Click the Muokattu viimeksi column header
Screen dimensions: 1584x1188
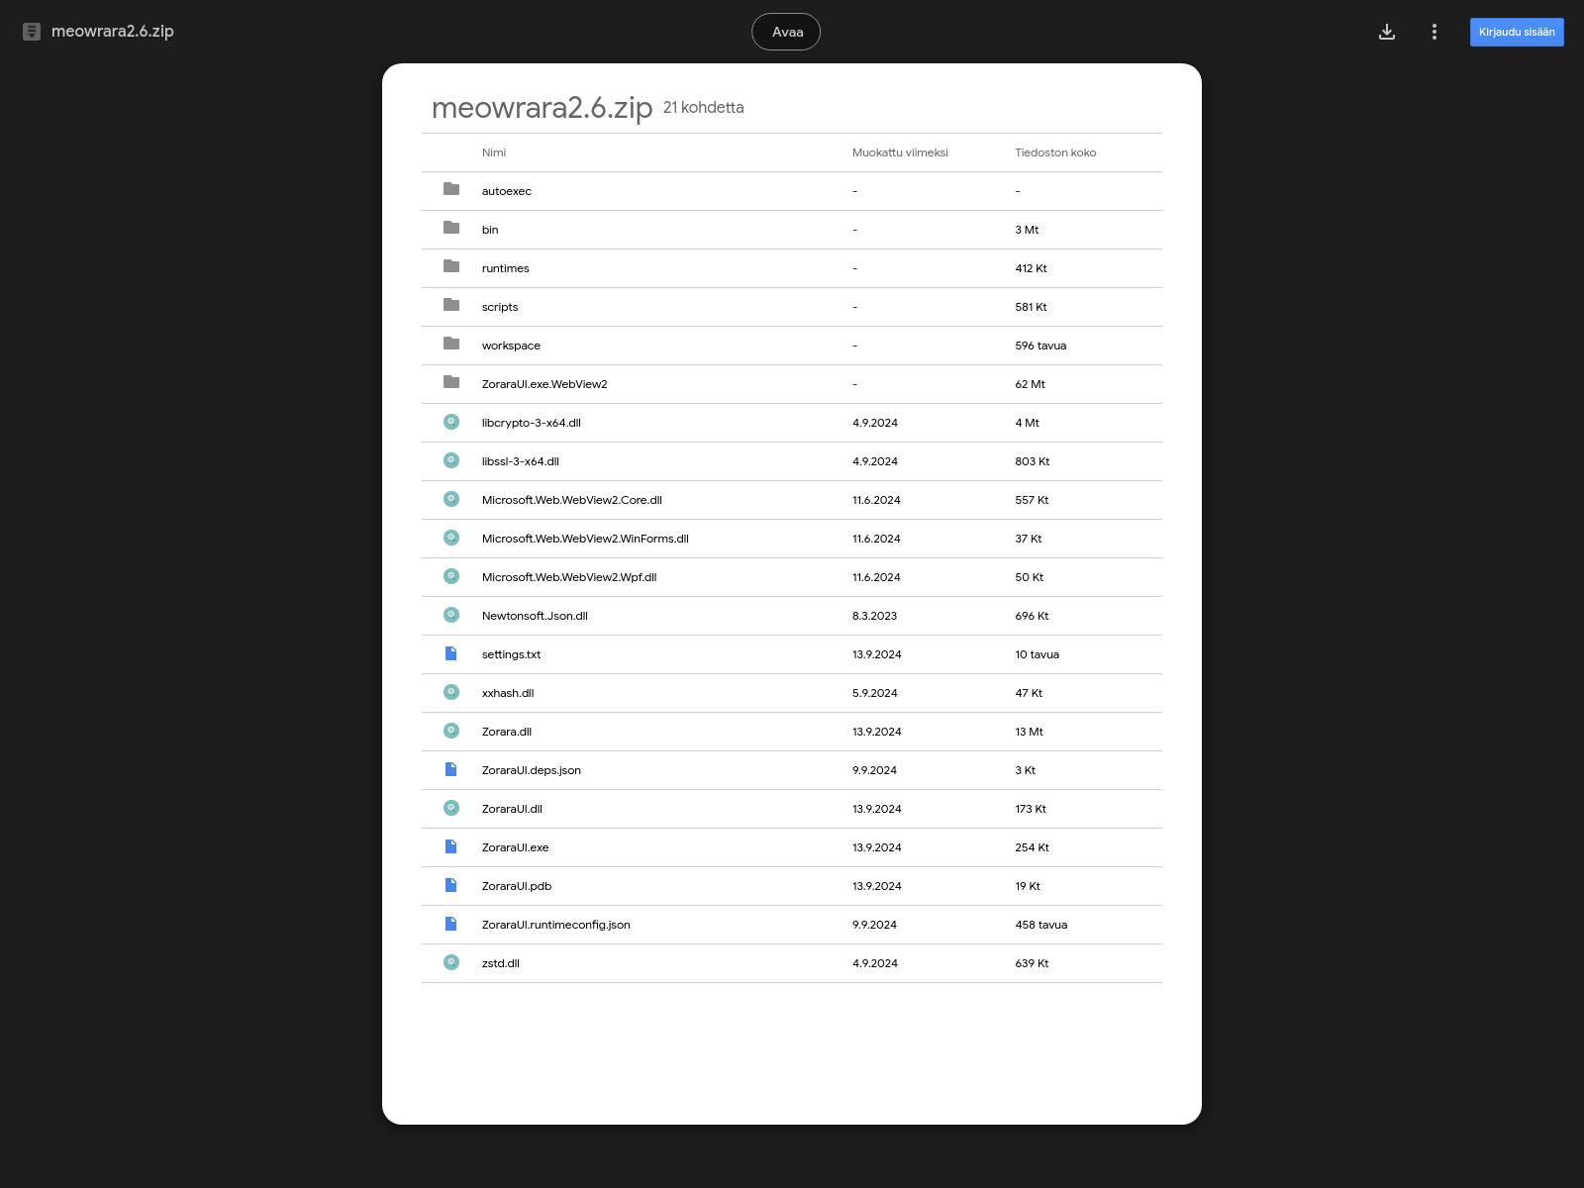coord(900,152)
